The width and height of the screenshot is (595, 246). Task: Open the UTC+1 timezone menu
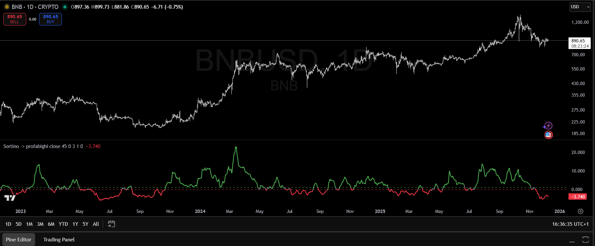[x=570, y=224]
